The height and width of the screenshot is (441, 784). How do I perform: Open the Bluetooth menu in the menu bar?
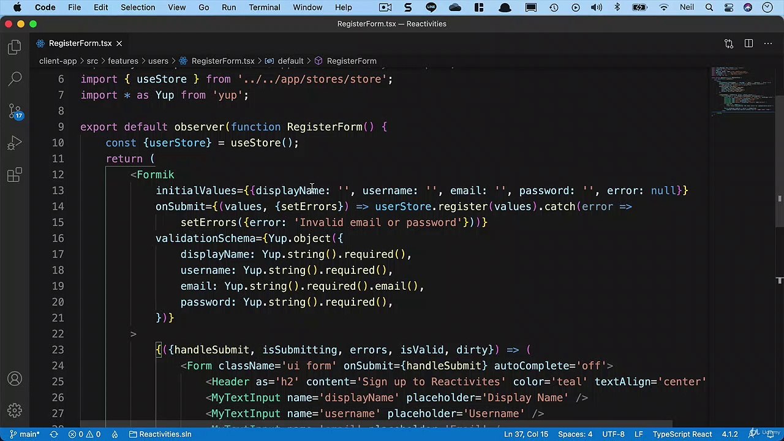coord(617,7)
